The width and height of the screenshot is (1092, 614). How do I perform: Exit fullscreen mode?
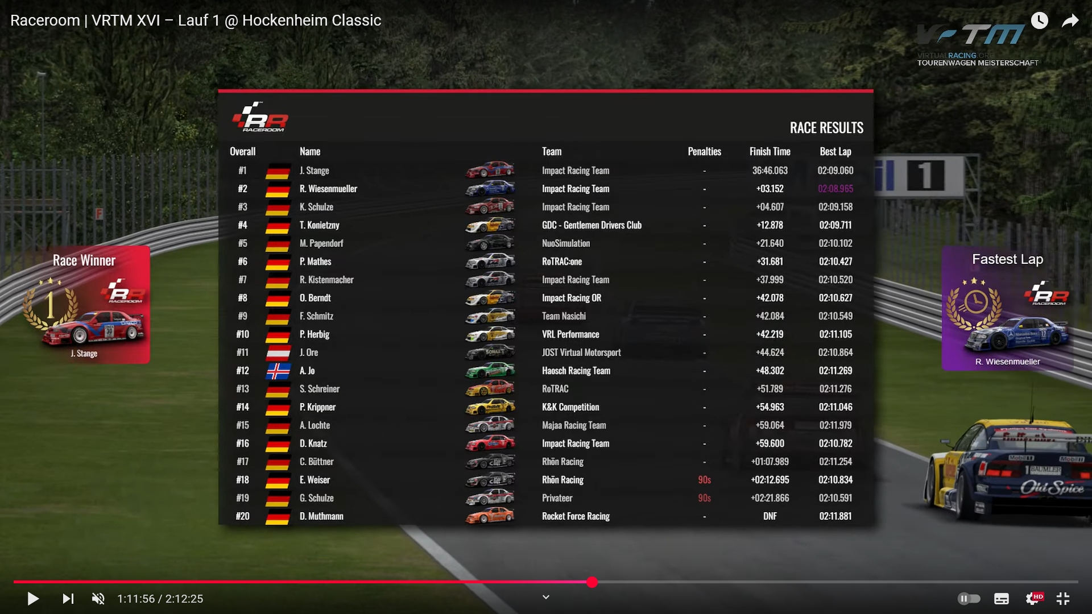click(x=1063, y=599)
